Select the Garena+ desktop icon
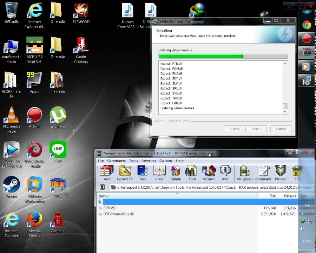This screenshot has width=316, height=253. click(x=58, y=222)
